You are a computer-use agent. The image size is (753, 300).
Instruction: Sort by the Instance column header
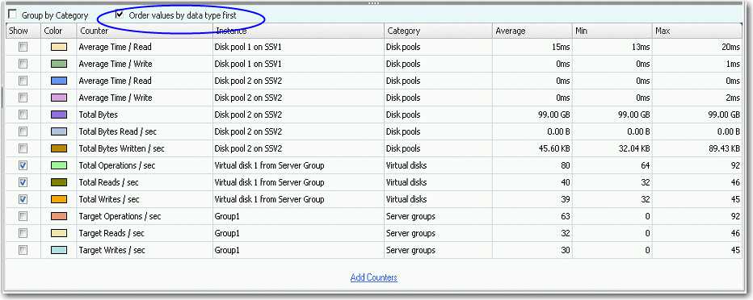(x=298, y=31)
